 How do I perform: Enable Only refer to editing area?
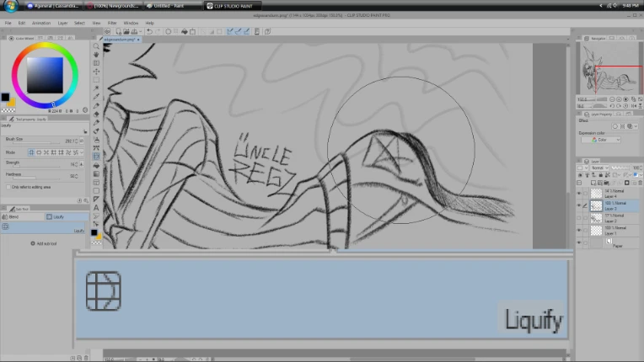[8, 187]
